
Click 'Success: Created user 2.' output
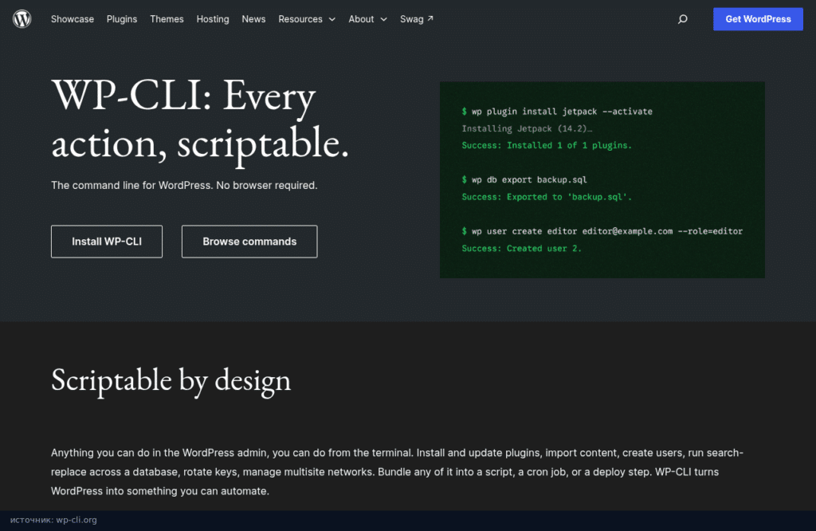[x=521, y=248]
